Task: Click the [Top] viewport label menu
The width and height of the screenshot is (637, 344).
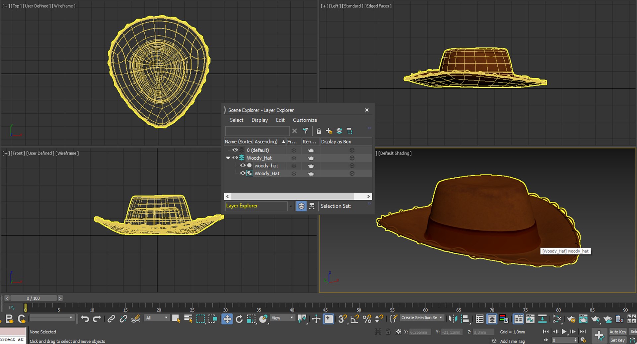Action: pyautogui.click(x=16, y=6)
